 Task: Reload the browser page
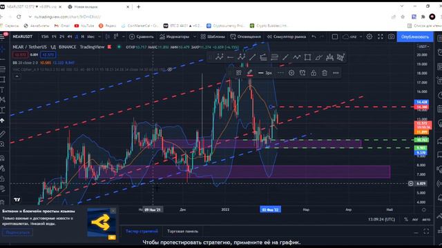click(x=19, y=17)
